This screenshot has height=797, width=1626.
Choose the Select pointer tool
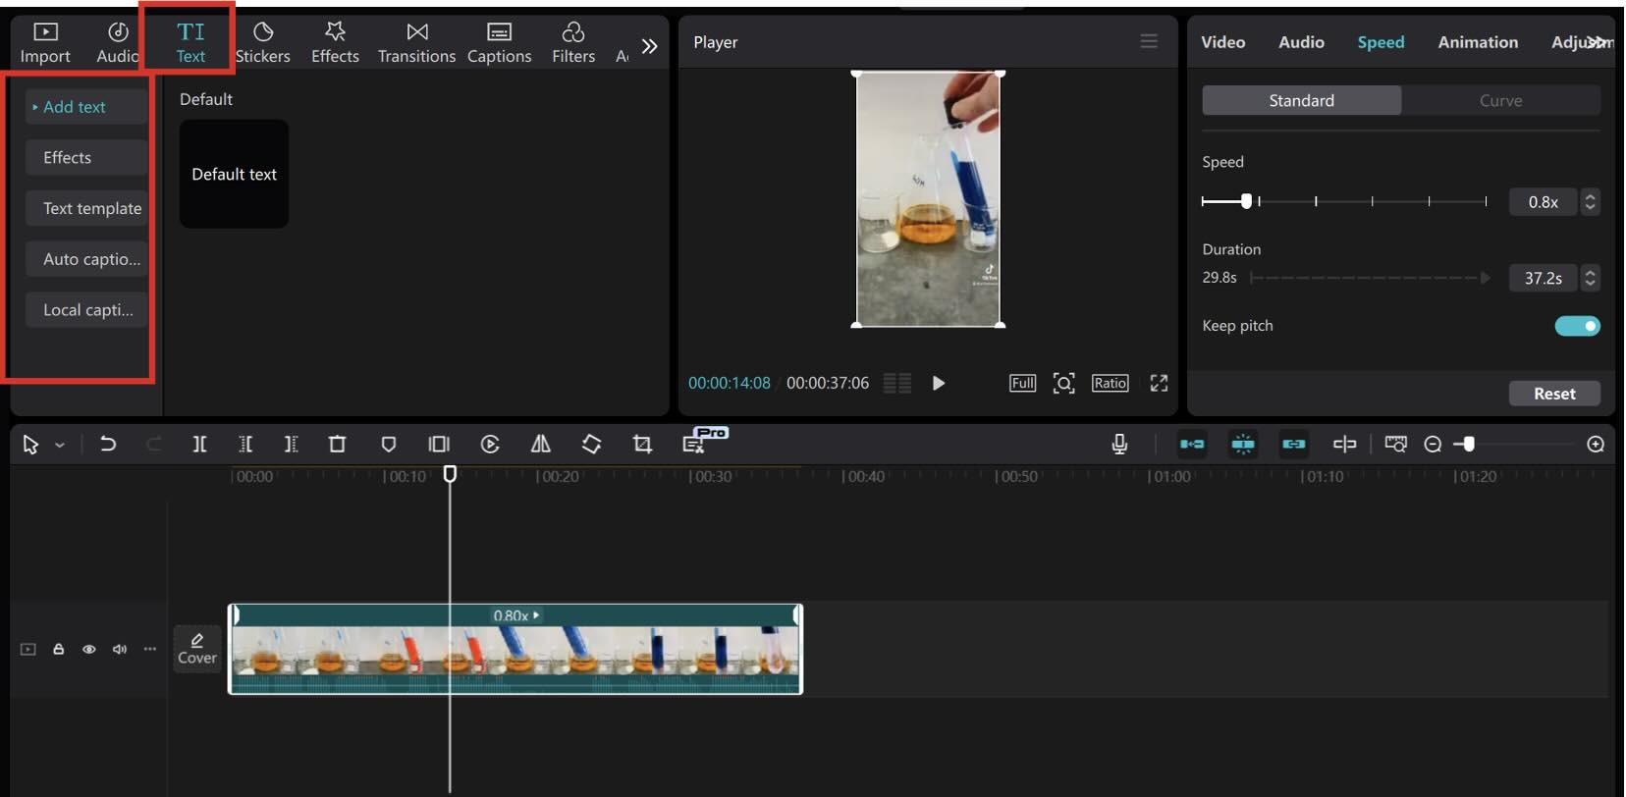tap(30, 445)
